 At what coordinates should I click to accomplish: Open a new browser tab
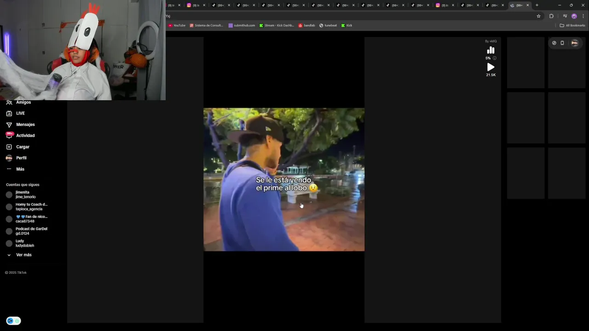click(537, 5)
